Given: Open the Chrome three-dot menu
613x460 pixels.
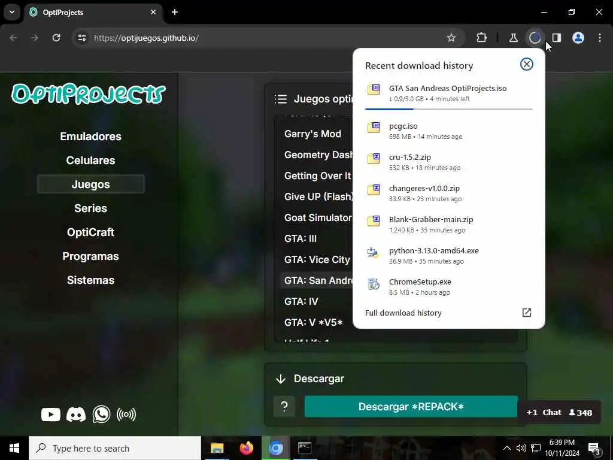Looking at the screenshot, I should [600, 38].
